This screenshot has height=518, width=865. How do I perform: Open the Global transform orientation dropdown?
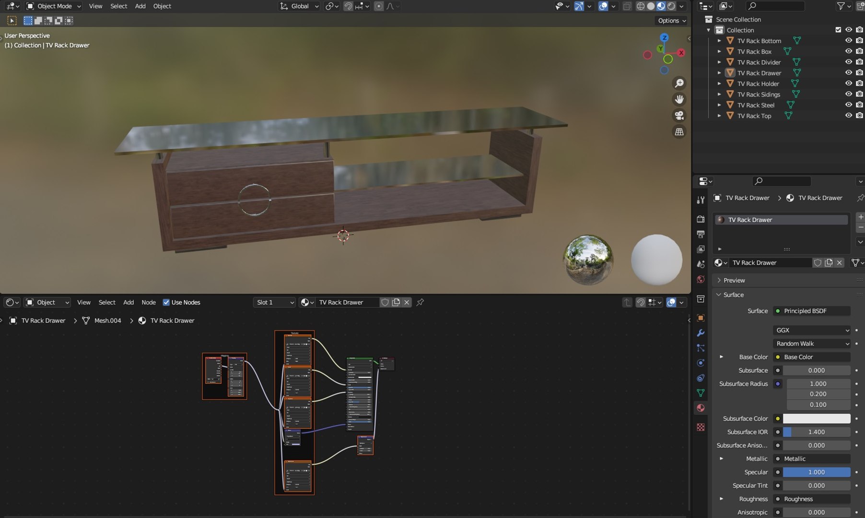299,6
